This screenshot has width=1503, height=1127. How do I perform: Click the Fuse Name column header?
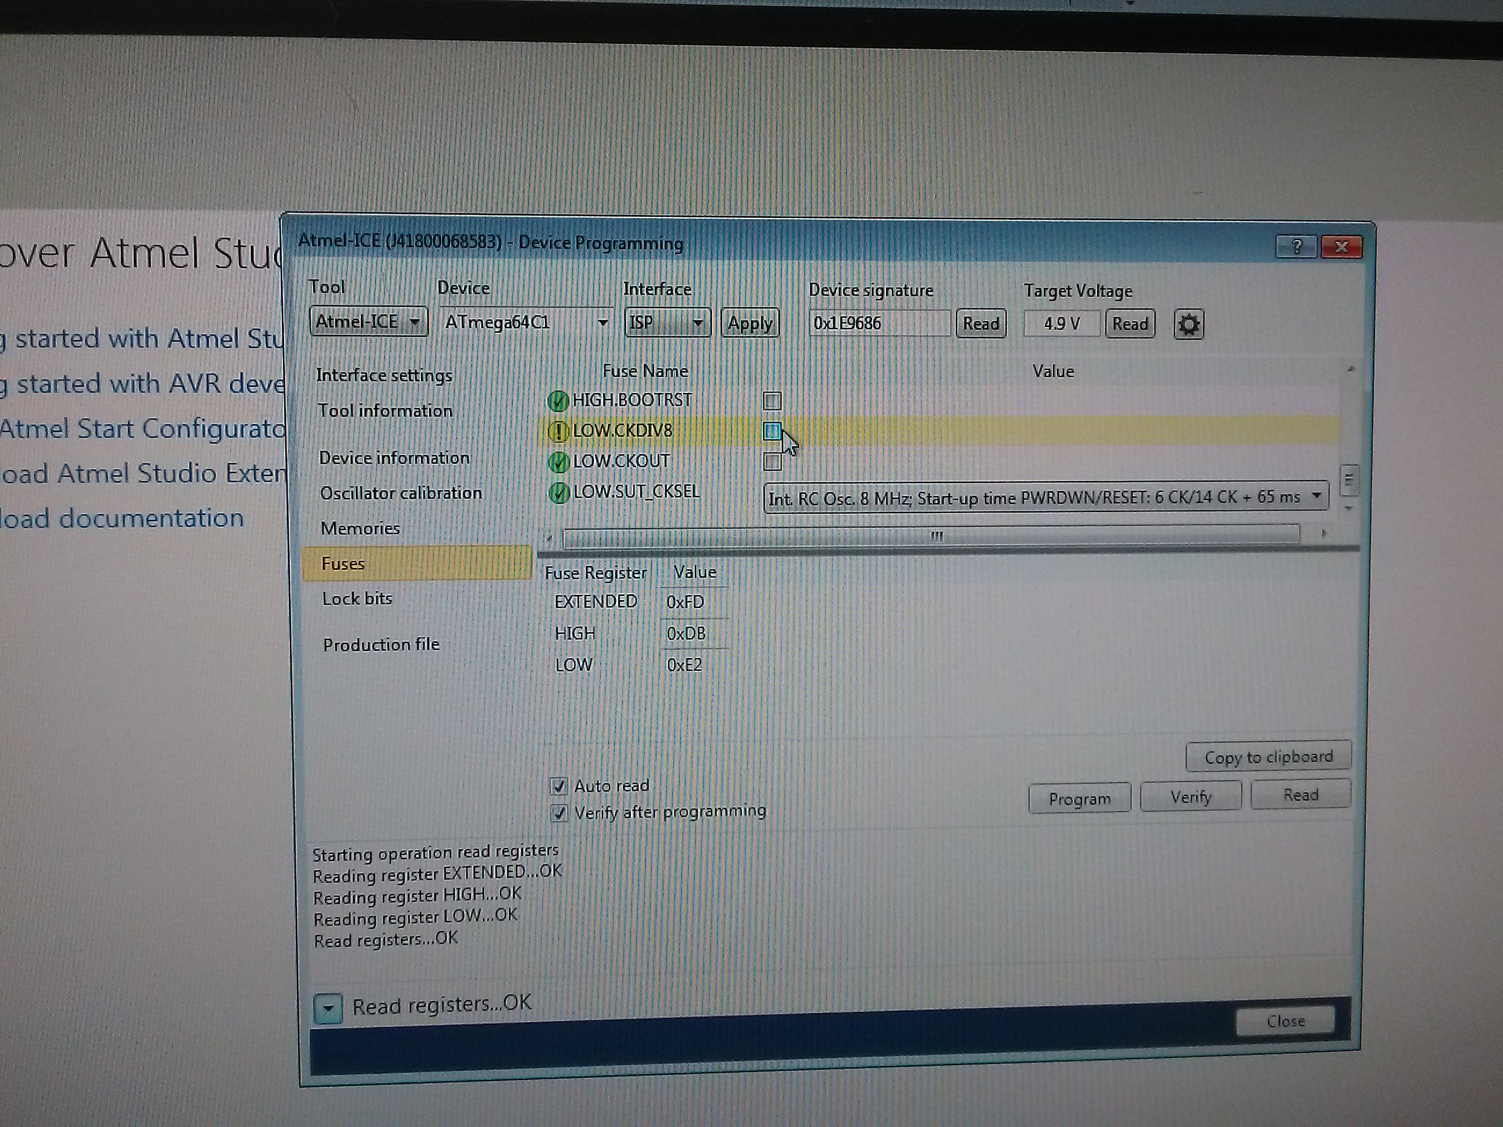[645, 371]
